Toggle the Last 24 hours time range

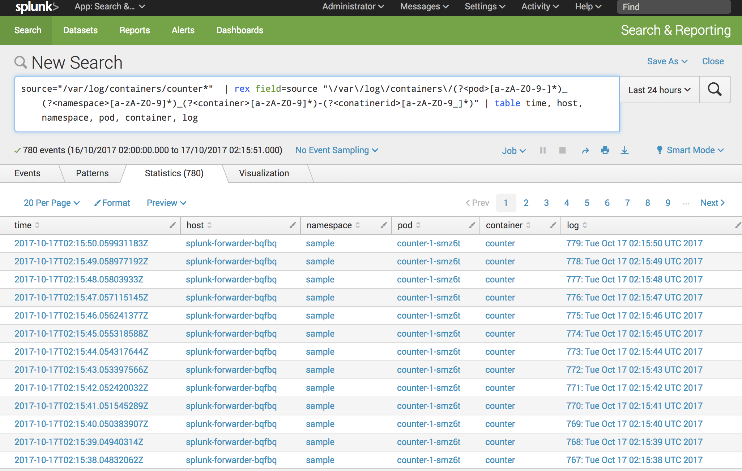(x=658, y=89)
